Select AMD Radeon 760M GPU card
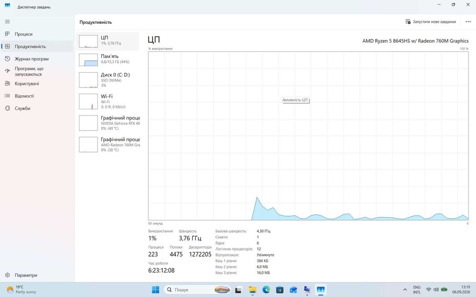This screenshot has width=476, height=297. pyautogui.click(x=108, y=144)
